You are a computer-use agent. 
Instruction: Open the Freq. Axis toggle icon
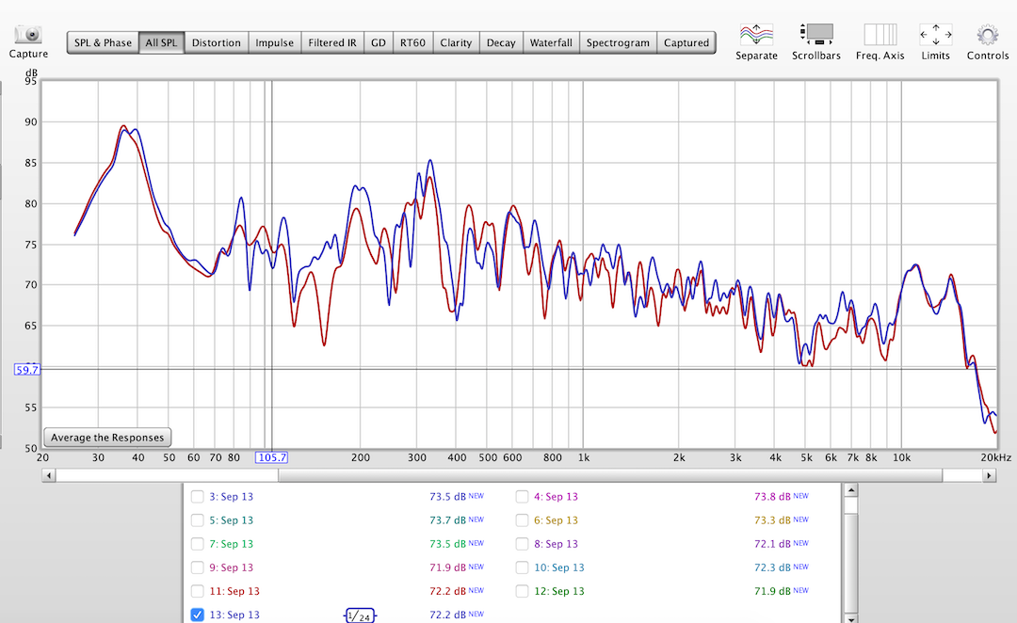pyautogui.click(x=880, y=35)
